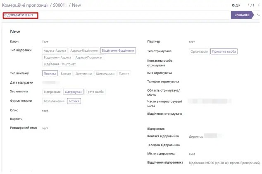Select Відділення-Поштомат delivery type
The height and width of the screenshot is (174, 262).
coord(60,64)
